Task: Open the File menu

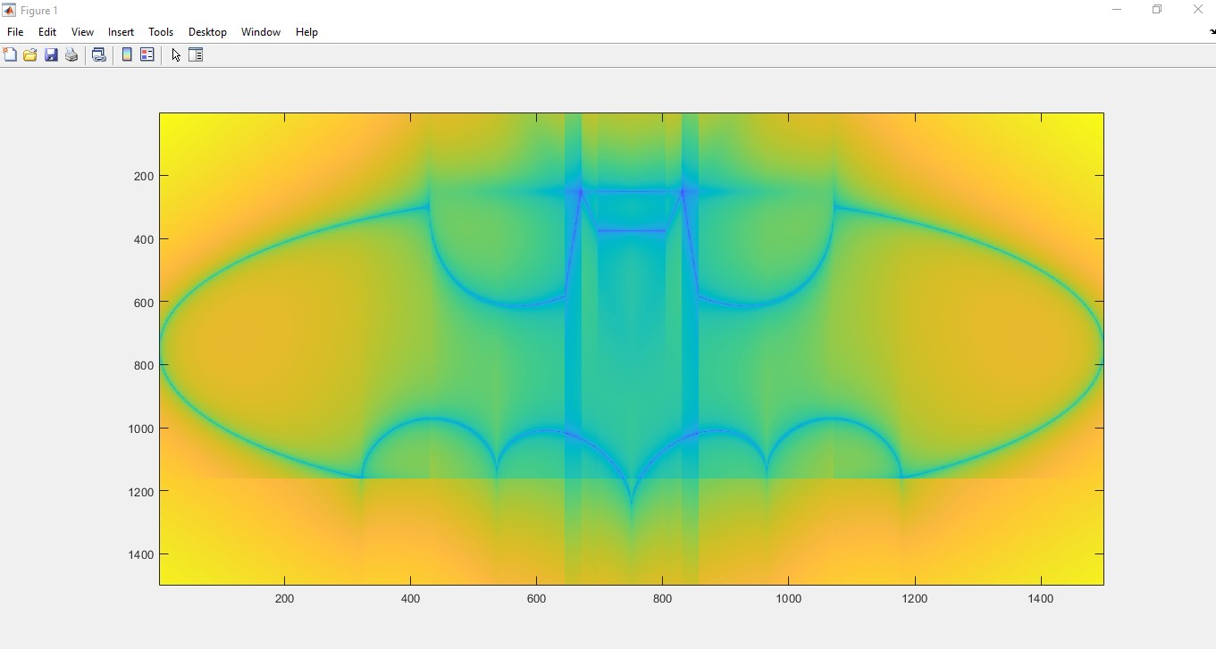Action: pos(14,32)
